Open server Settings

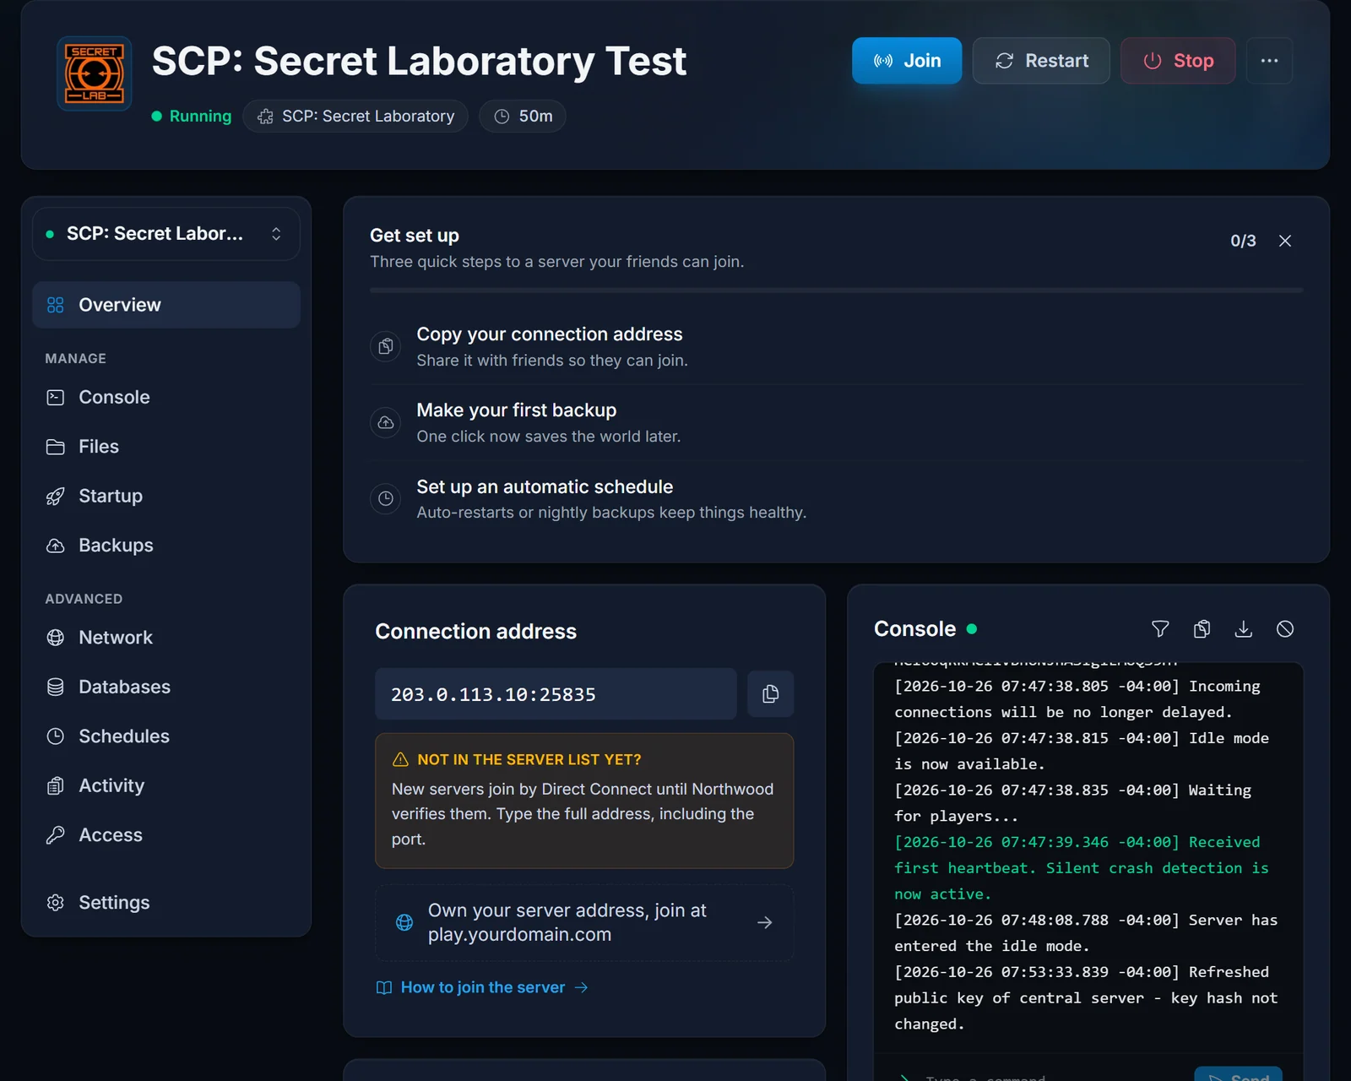(166, 903)
